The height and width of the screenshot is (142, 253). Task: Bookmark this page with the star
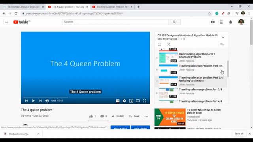point(210,13)
